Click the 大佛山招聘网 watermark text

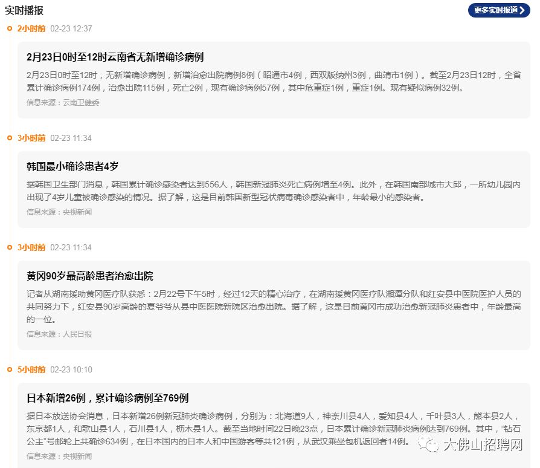483,444
